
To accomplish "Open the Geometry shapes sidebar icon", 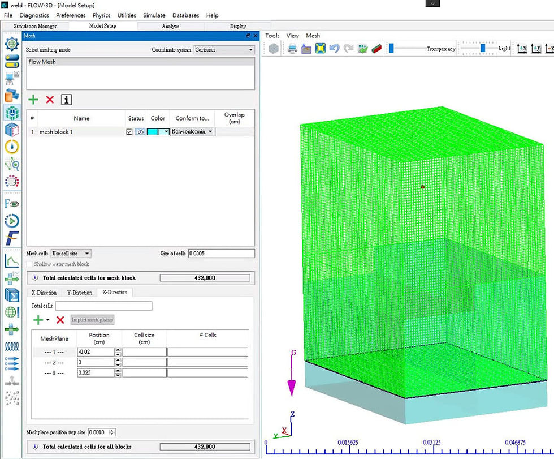I will pyautogui.click(x=12, y=96).
